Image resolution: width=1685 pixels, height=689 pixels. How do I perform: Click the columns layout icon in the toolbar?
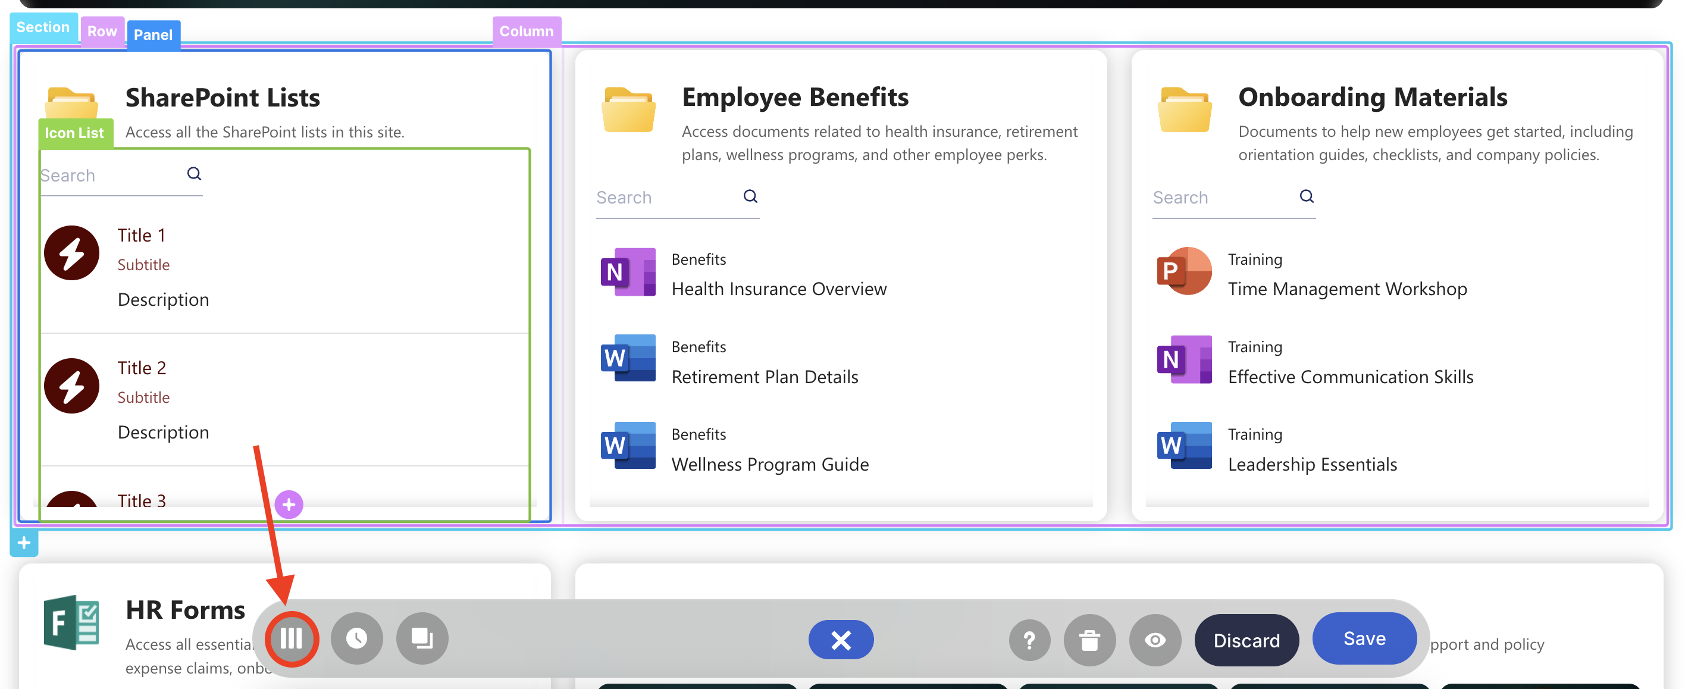click(291, 638)
